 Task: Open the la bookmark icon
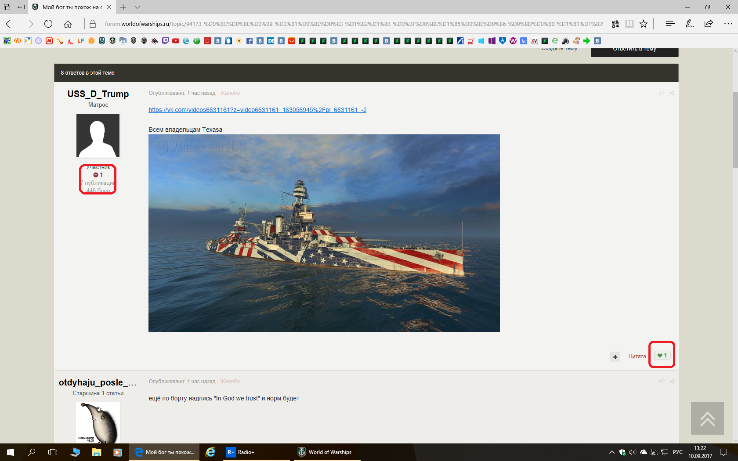pos(524,41)
